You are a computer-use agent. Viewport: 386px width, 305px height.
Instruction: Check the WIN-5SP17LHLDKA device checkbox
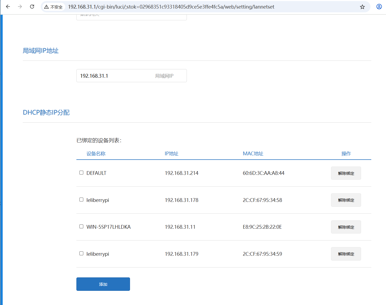[x=81, y=227]
